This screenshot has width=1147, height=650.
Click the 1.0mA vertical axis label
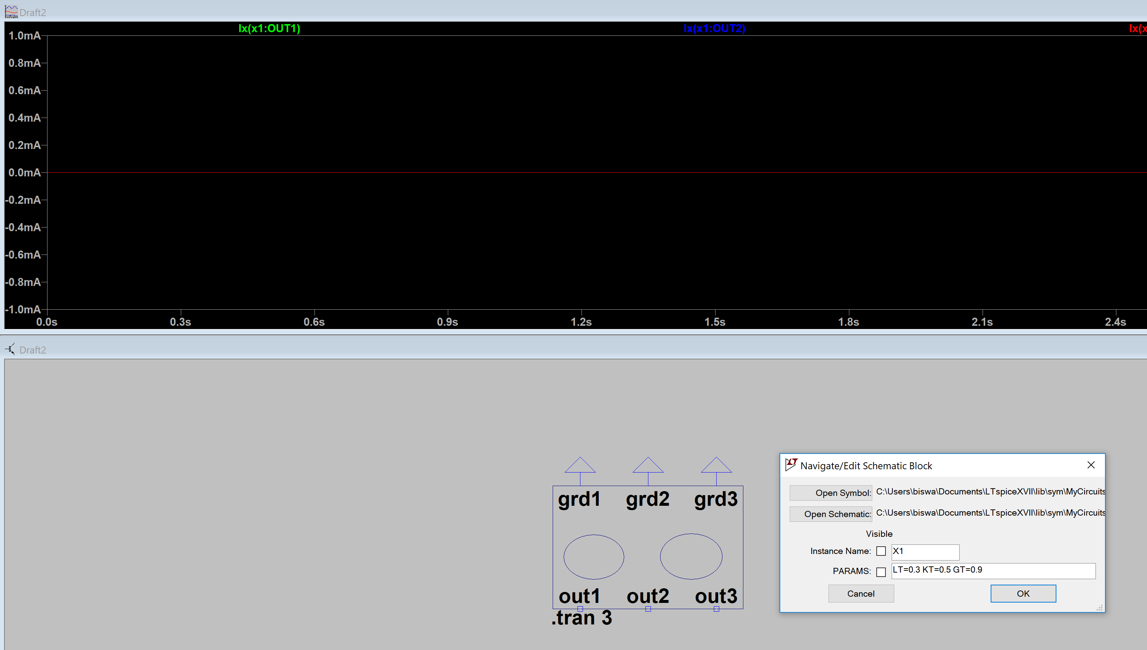24,36
